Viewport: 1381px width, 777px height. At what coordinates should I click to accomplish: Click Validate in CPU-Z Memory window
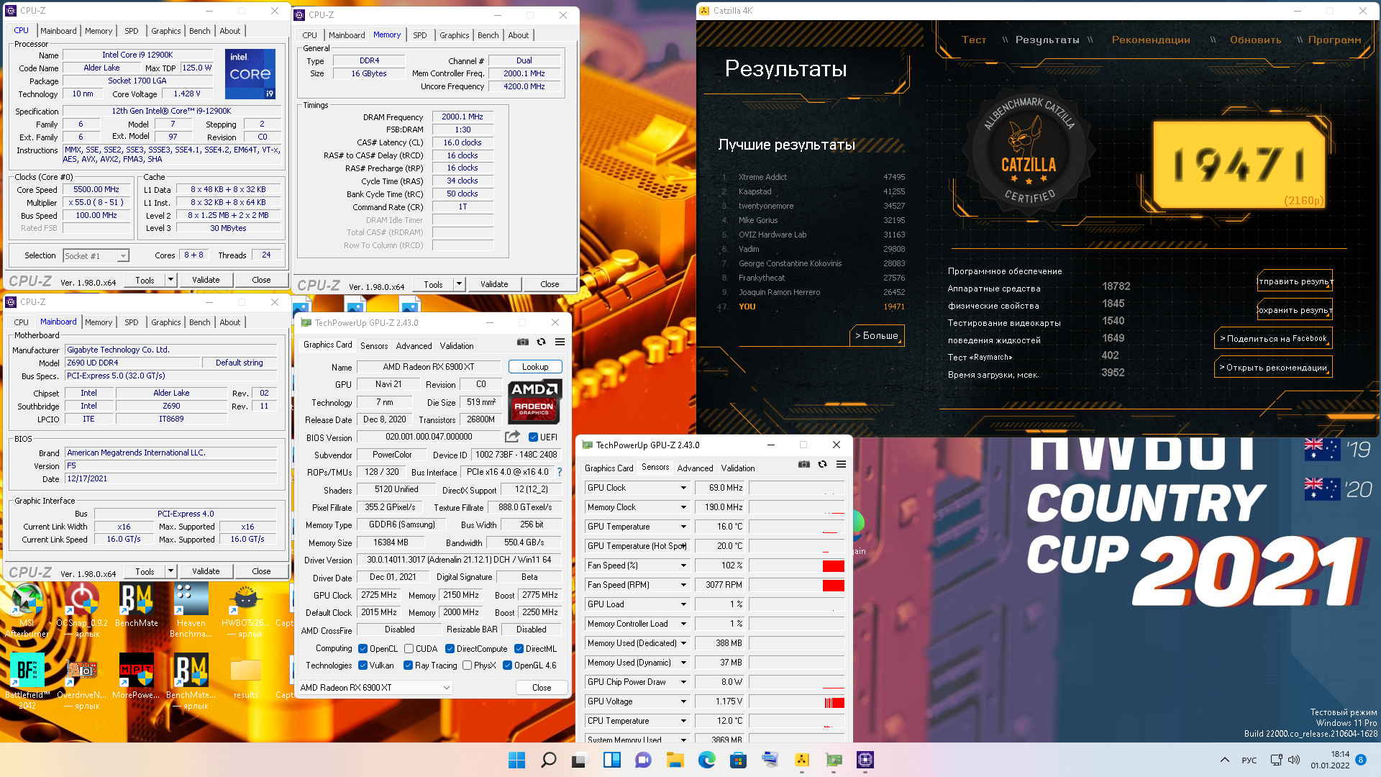(x=494, y=283)
